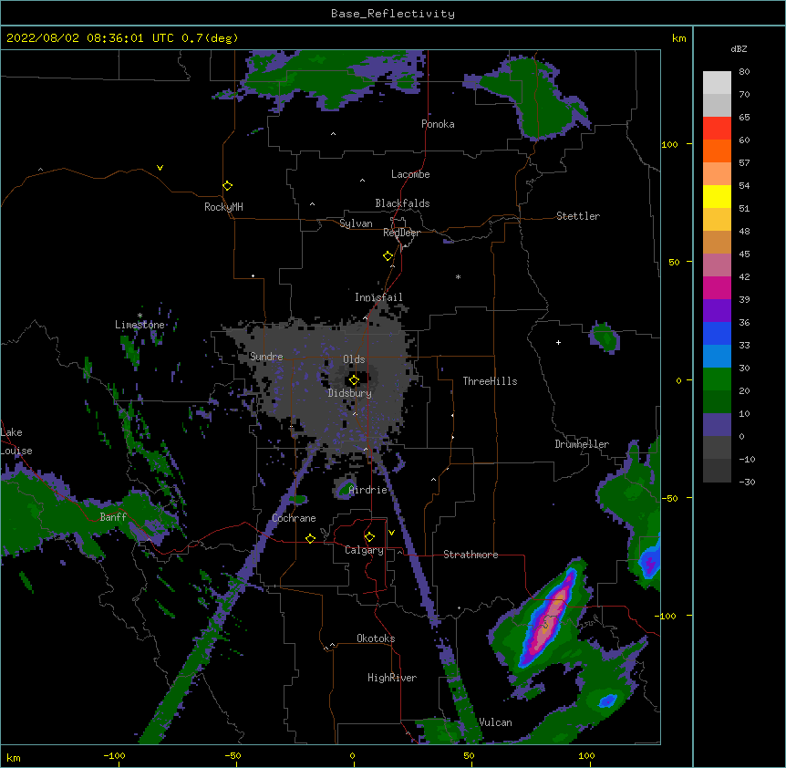Select the dark orange 60-57 dBZ legend swatch
This screenshot has height=768, width=786.
(717, 150)
